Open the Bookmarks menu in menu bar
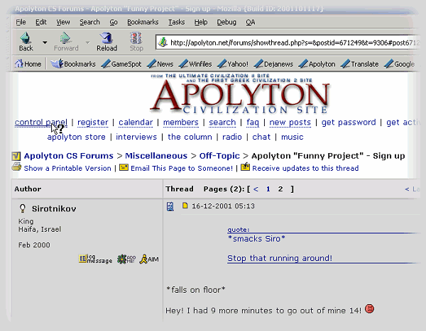426x331 pixels. (143, 22)
